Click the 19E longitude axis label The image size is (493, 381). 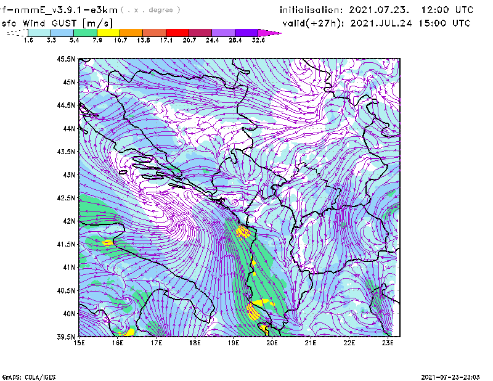point(234,343)
